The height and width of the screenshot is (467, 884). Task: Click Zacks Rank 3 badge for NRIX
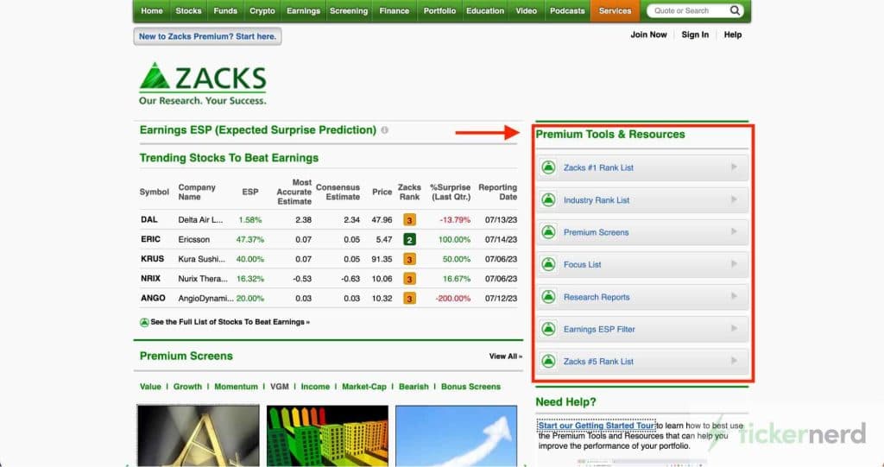click(x=409, y=279)
